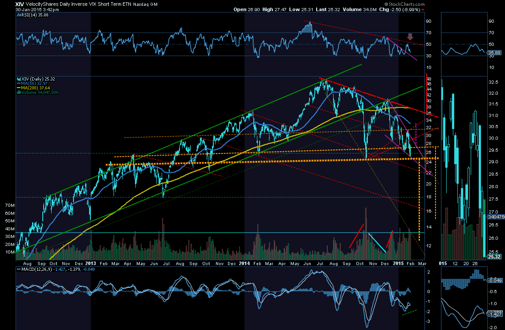Click the -0.049 MACD histogram value tag
Viewport: 505px width, 330px height.
495,281
